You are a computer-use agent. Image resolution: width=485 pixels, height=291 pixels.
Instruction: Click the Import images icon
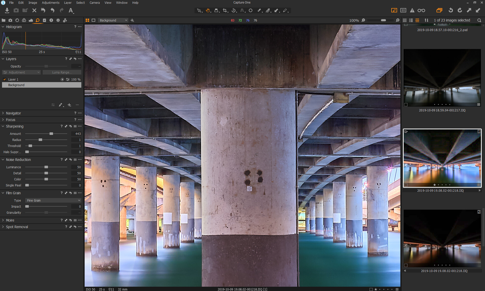point(7,11)
